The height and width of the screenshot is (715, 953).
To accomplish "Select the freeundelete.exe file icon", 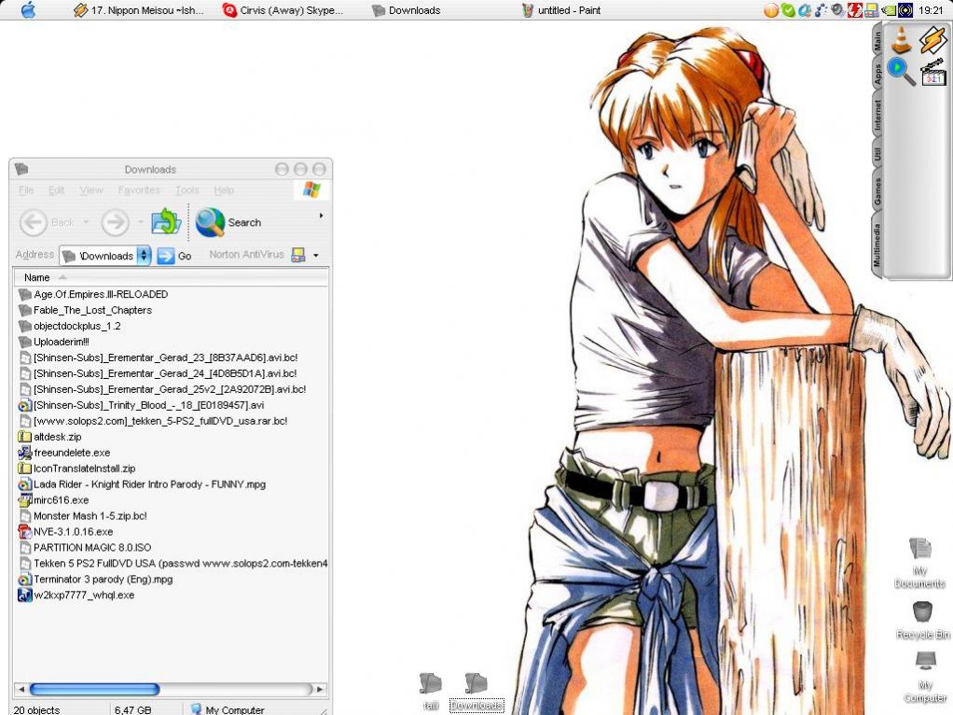I will click(24, 453).
